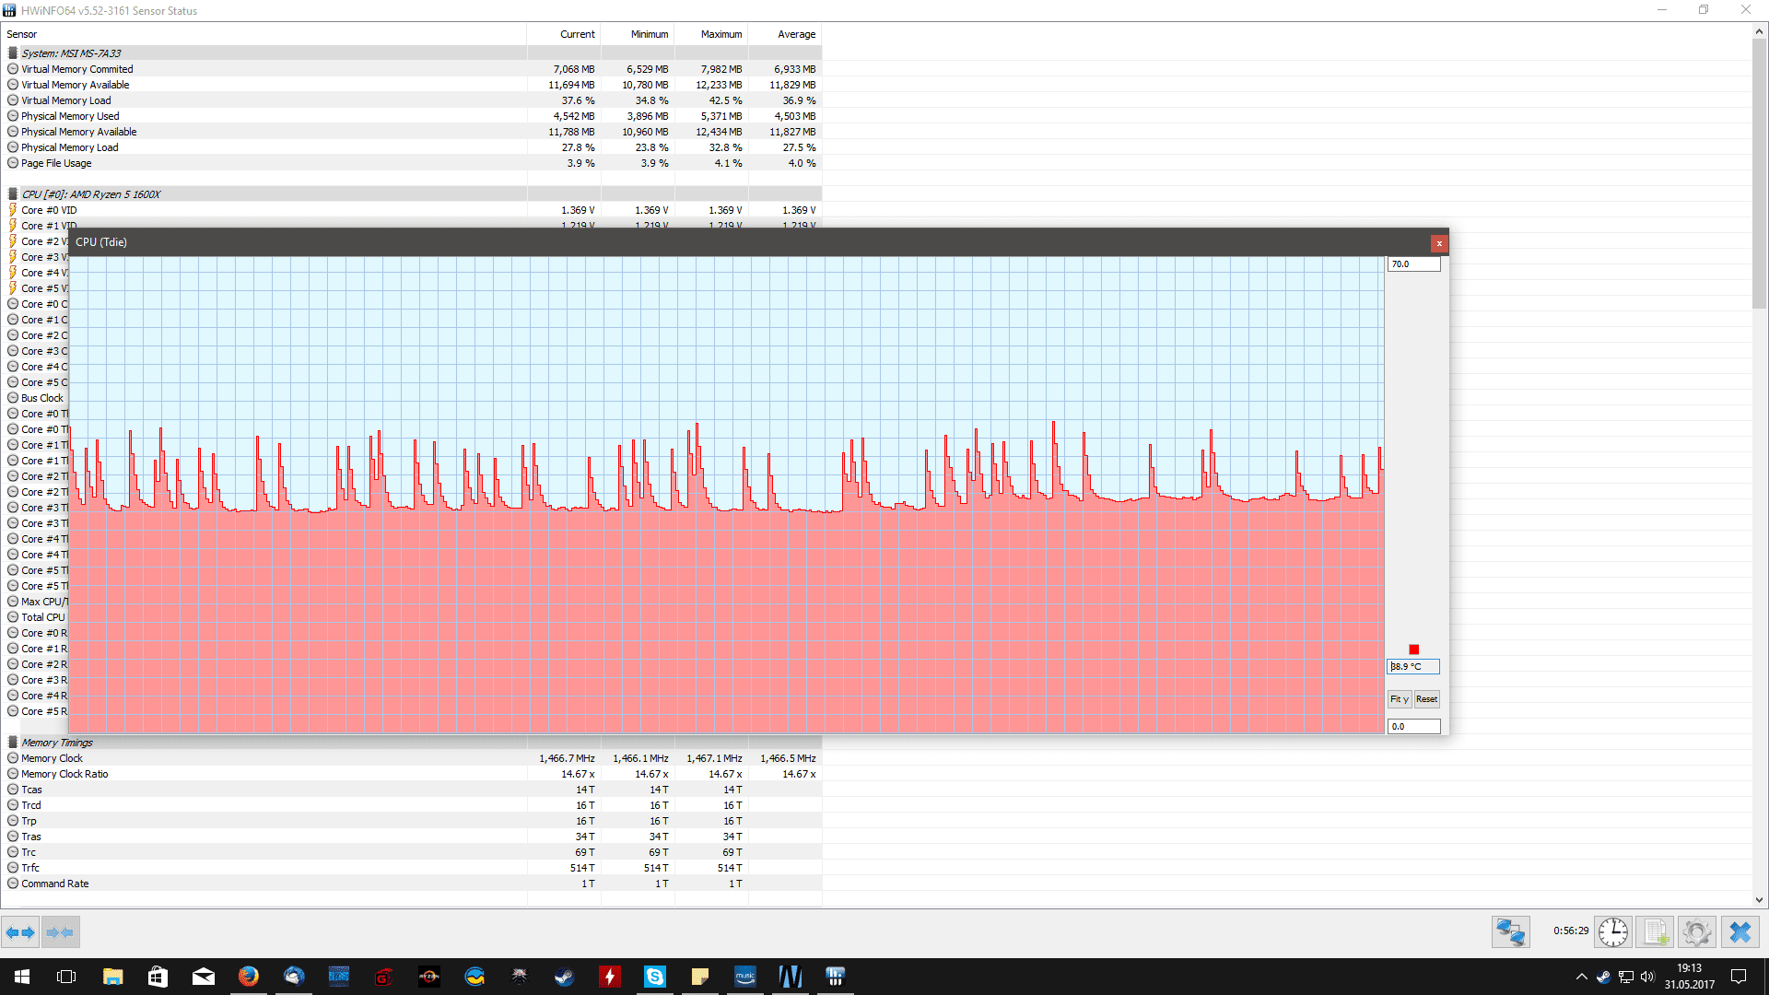The image size is (1769, 995).
Task: Select the CPU AMD Ryzen 5 1600X header
Action: (90, 194)
